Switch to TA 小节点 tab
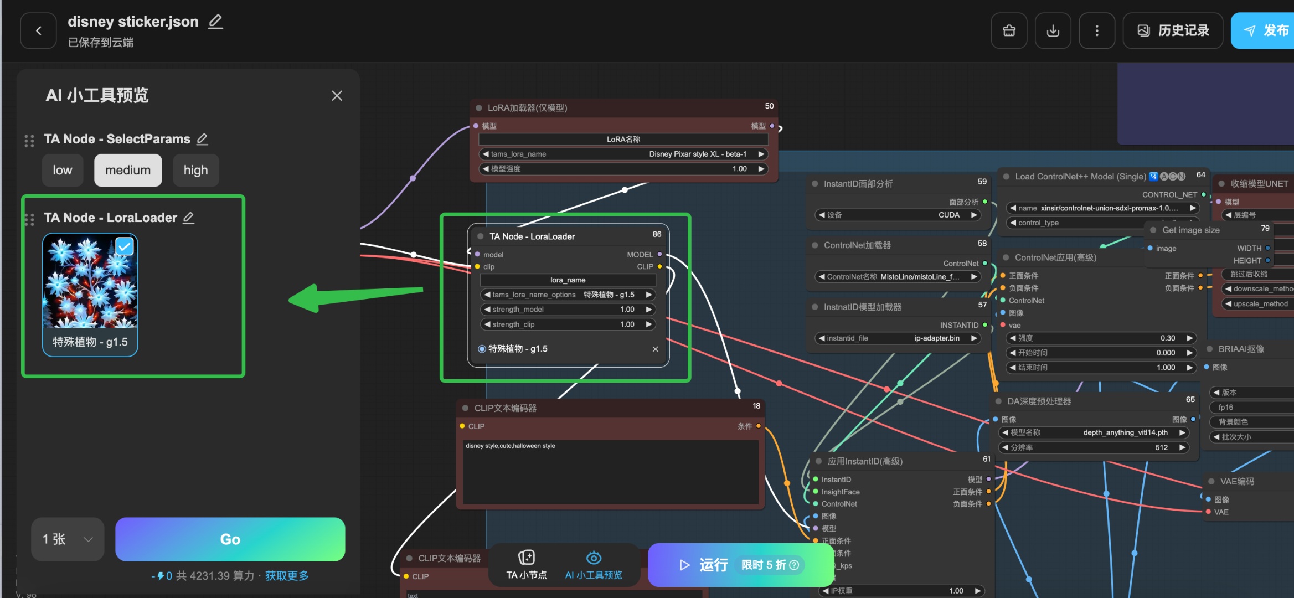Image resolution: width=1294 pixels, height=598 pixels. (526, 565)
